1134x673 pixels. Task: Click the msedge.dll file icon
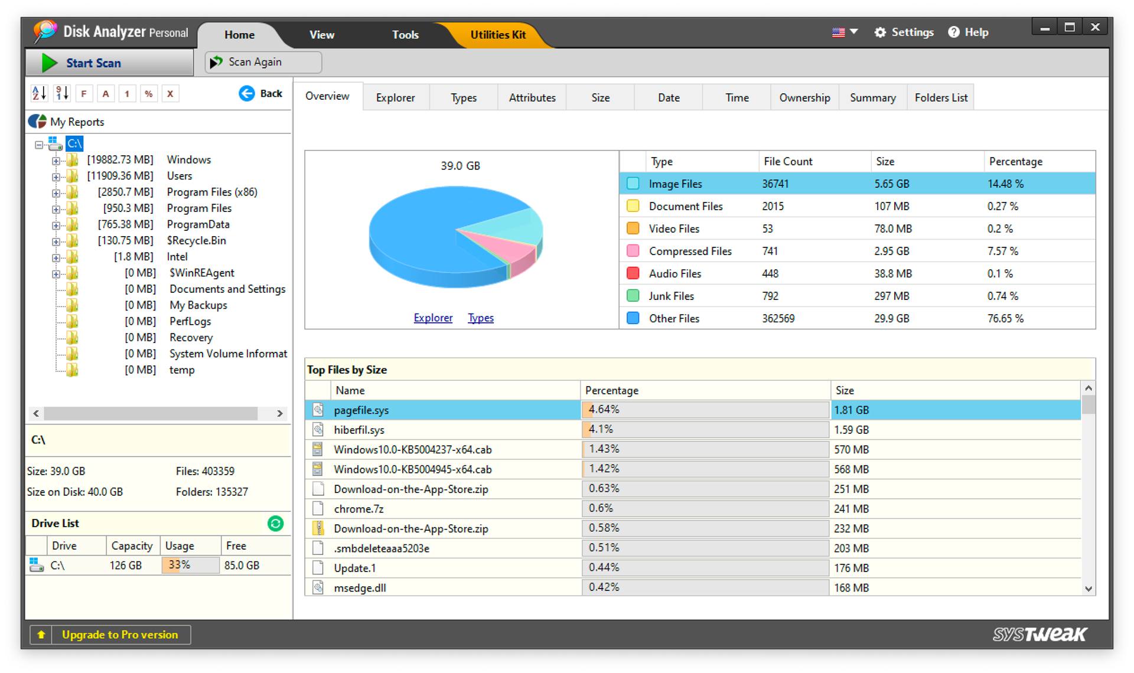318,588
